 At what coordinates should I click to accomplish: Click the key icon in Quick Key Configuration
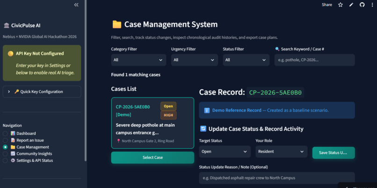(x=16, y=91)
